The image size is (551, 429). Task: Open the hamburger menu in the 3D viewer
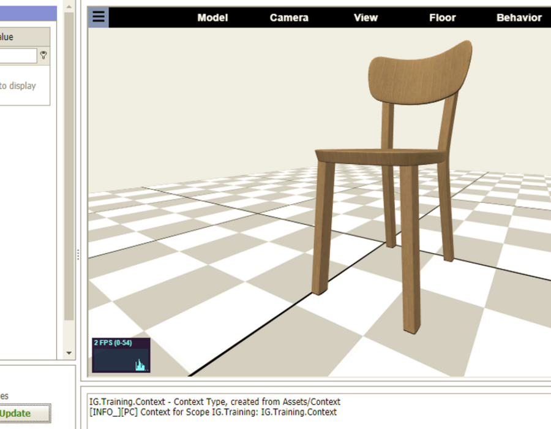(x=99, y=17)
